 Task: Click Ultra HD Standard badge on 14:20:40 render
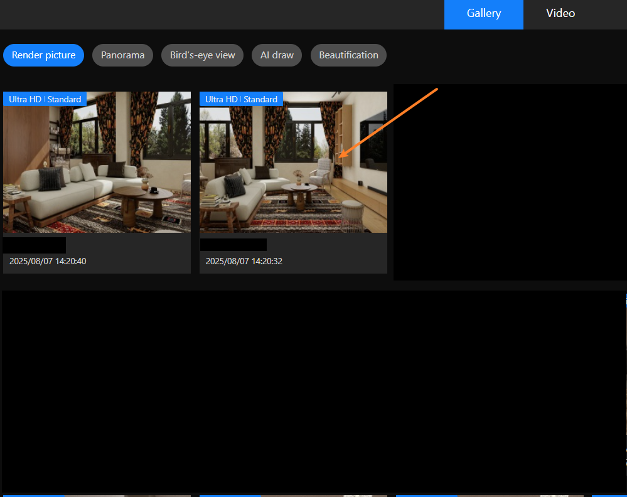click(45, 99)
